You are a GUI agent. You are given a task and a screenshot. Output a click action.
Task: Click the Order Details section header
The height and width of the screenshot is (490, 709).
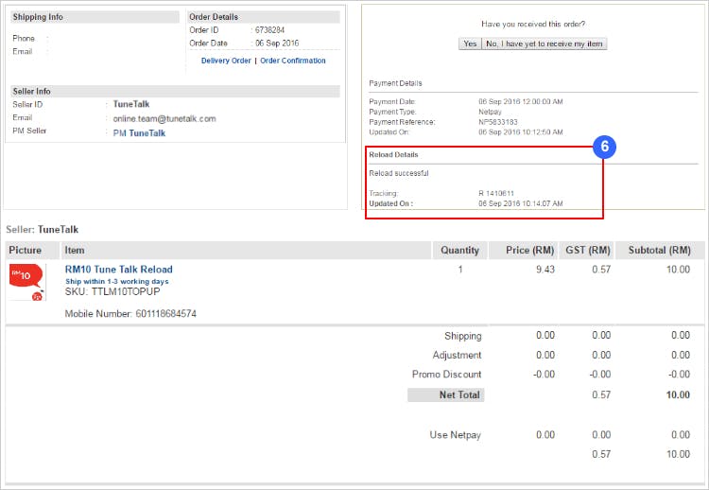pyautogui.click(x=264, y=17)
